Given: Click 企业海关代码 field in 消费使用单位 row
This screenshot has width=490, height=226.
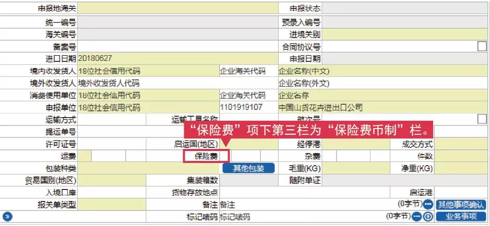Looking at the screenshot, I should pos(249,95).
